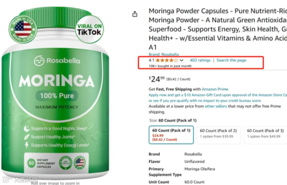Click the product title text
This screenshot has width=287, height=185.
tap(218, 29)
